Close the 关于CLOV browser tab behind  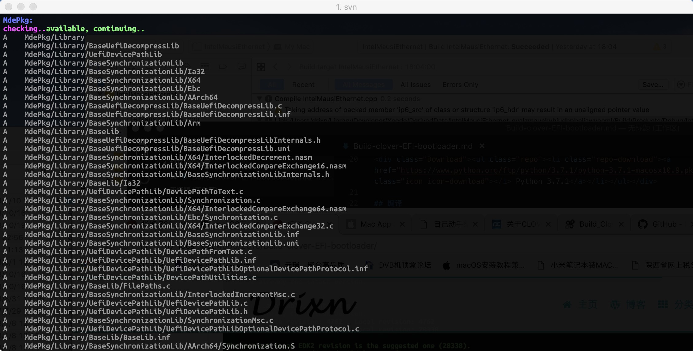tap(548, 224)
